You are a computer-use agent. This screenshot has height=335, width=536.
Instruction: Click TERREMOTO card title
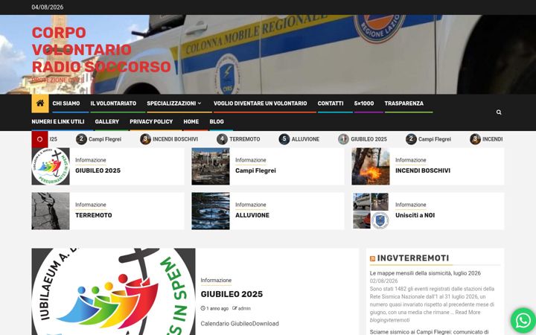[x=93, y=215]
